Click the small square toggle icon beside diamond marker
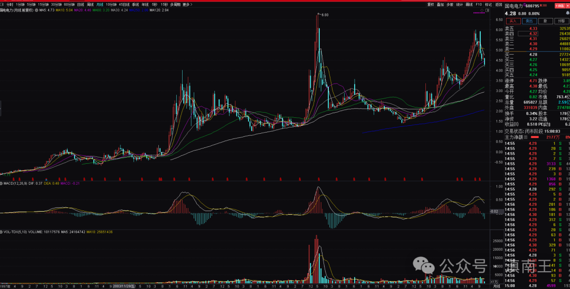This screenshot has width=570, height=289. click(487, 10)
